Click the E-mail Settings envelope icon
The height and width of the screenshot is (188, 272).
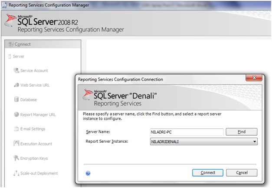(x=16, y=129)
